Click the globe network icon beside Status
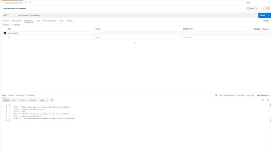Viewport: 271px width, 152px height. point(216,95)
